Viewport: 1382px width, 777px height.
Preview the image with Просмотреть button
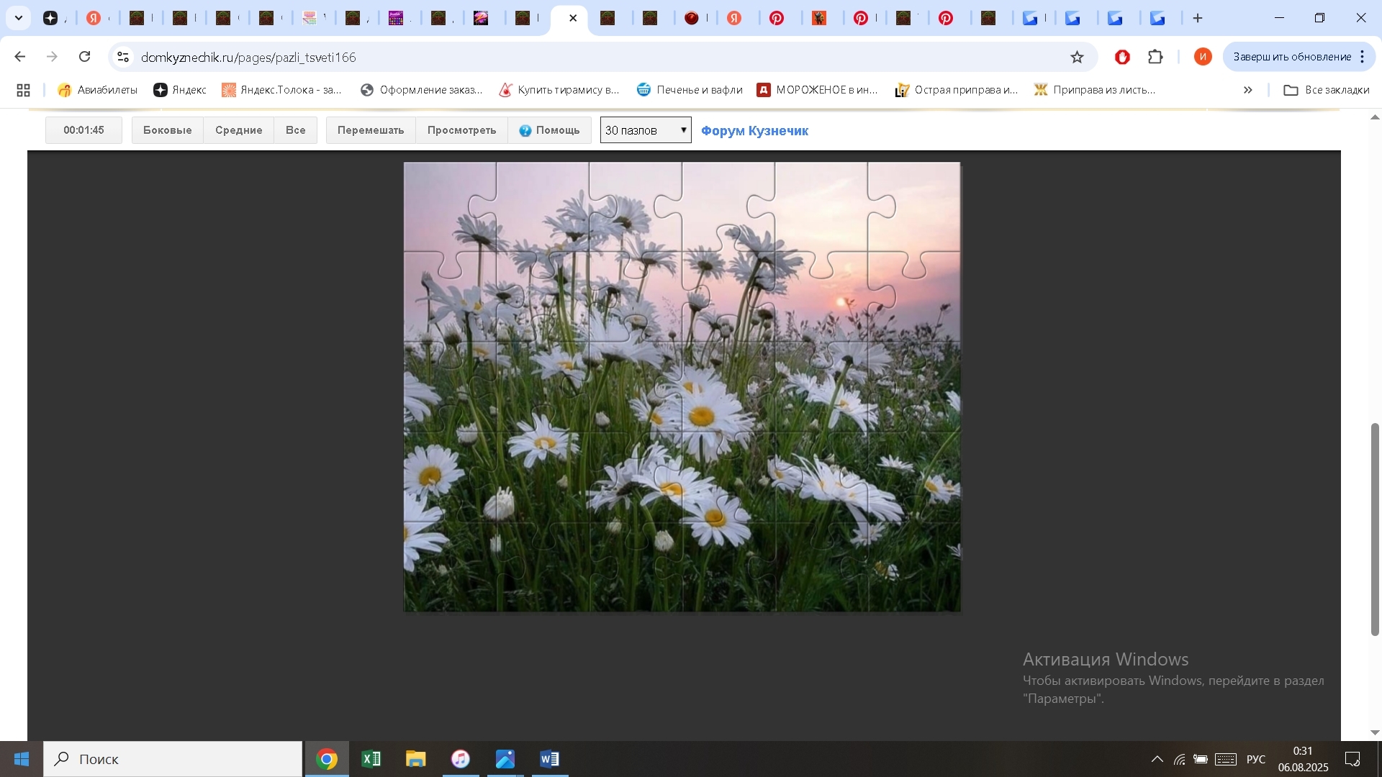tap(461, 130)
